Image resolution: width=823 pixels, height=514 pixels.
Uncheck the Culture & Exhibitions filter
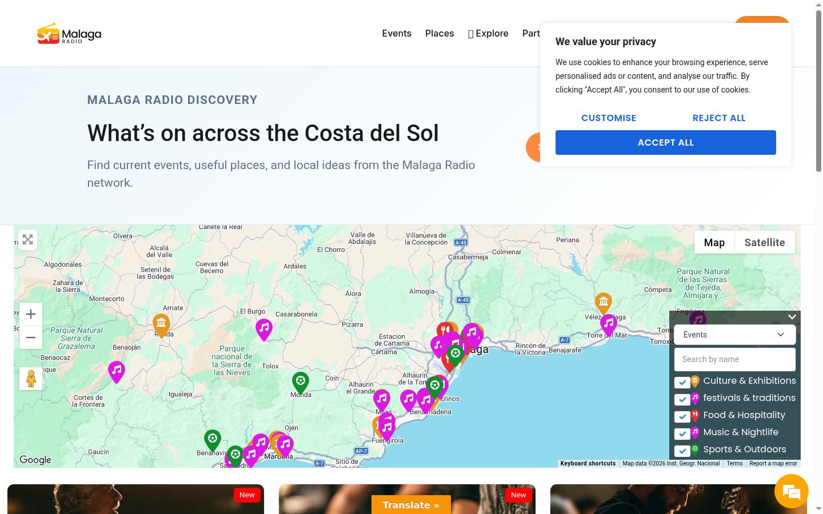tap(682, 382)
